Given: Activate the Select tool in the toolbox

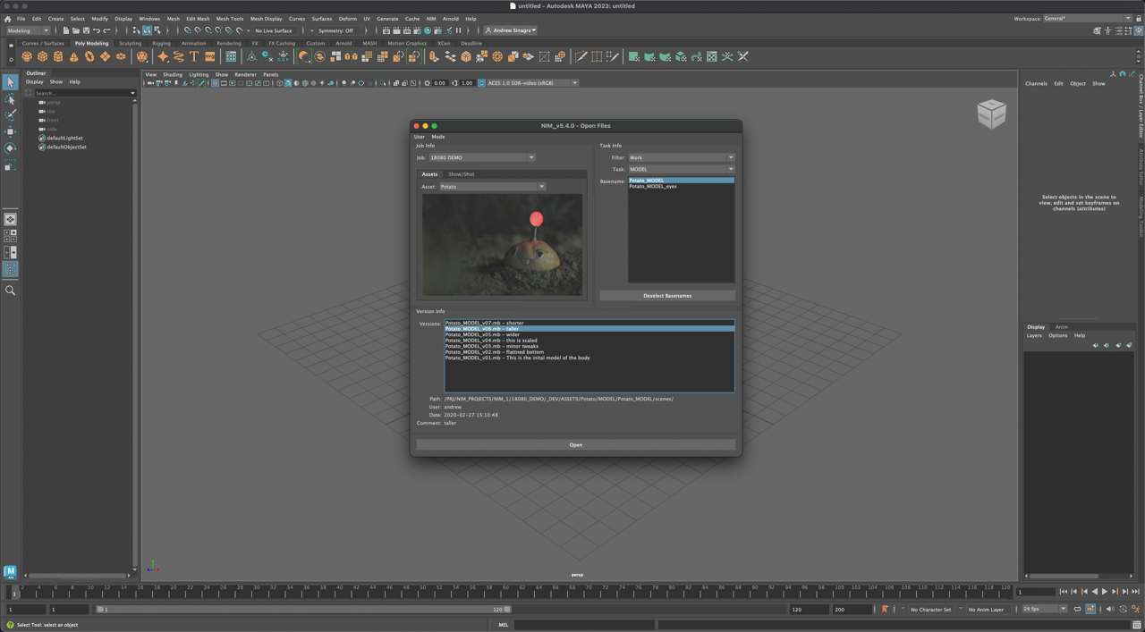Looking at the screenshot, I should (10, 82).
